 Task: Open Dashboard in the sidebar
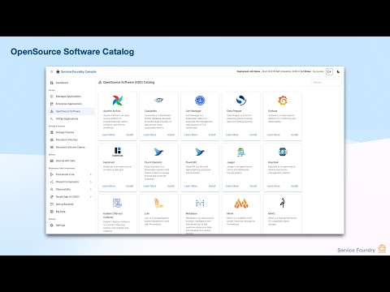tap(71, 83)
